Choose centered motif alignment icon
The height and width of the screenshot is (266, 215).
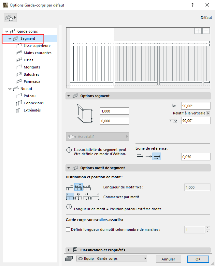tap(87, 197)
